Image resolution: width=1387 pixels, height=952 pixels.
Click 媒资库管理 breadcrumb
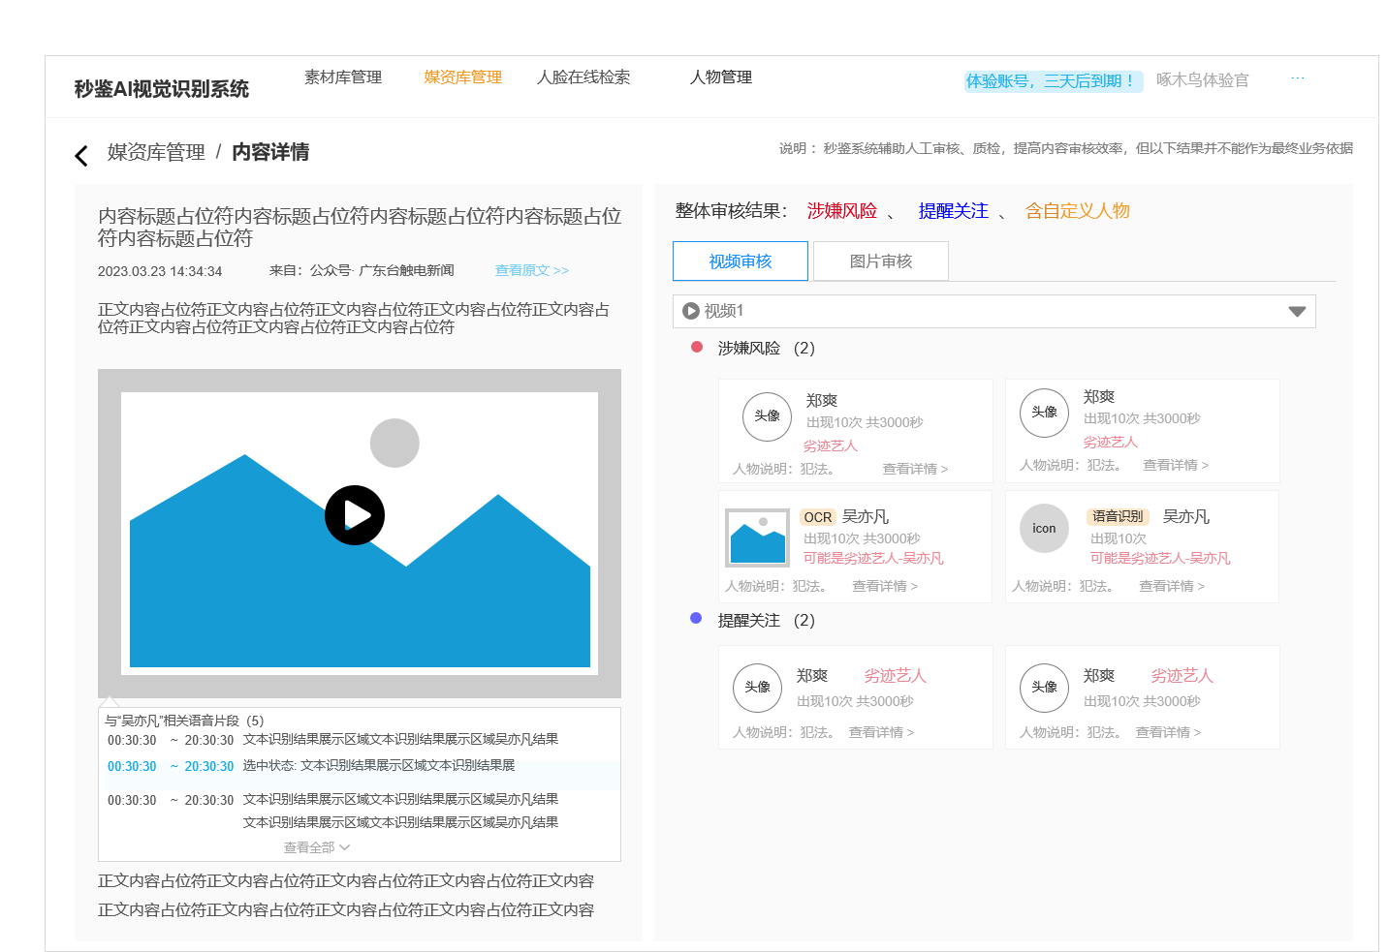pyautogui.click(x=156, y=152)
